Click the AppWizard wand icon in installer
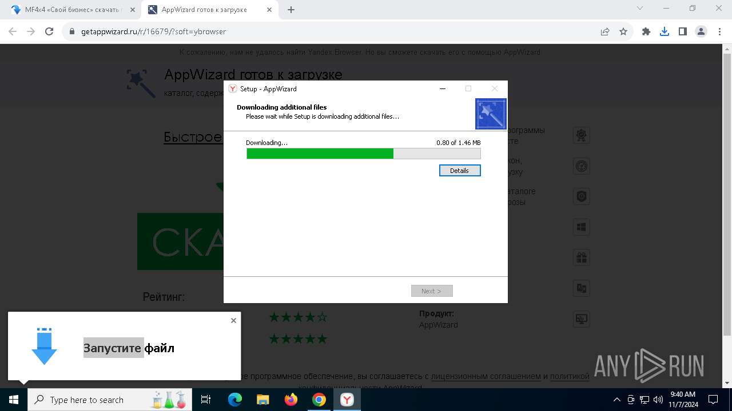This screenshot has width=732, height=411. point(491,114)
